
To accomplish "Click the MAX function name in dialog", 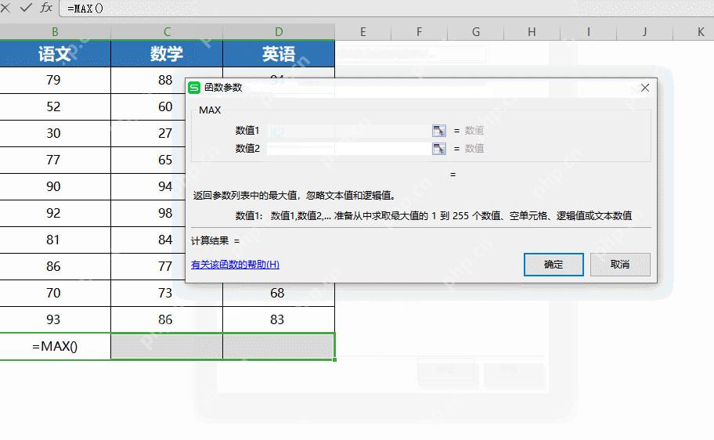I will click(x=210, y=110).
